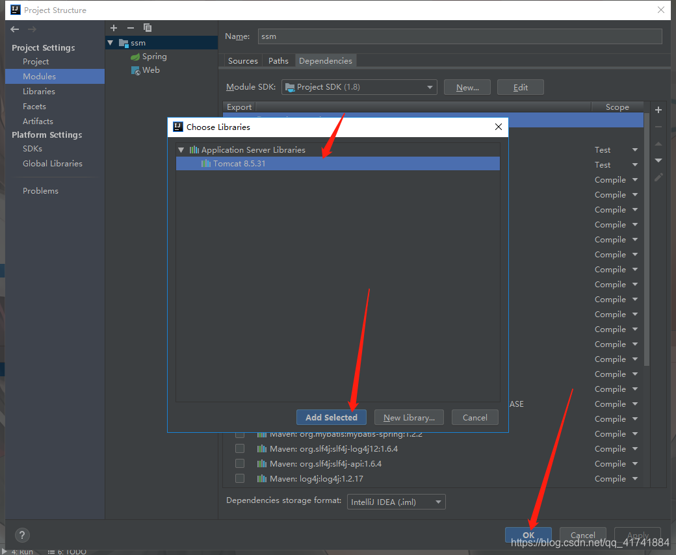Open scope dropdown for mybatis-spring:1.2.2
Image resolution: width=676 pixels, height=555 pixels.
(635, 434)
